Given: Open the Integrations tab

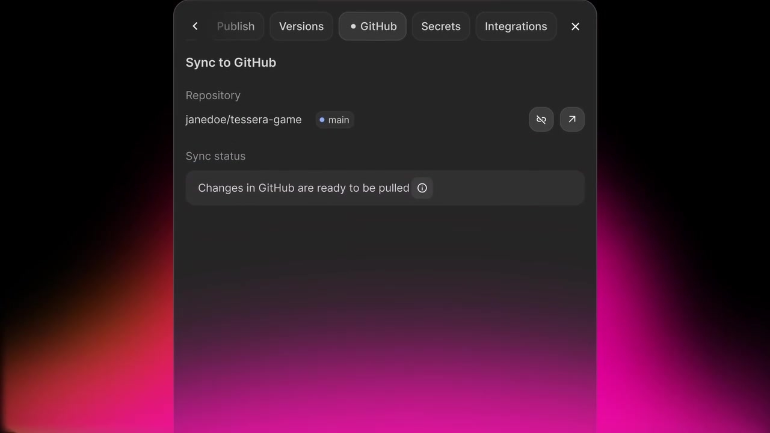Looking at the screenshot, I should click(x=516, y=26).
